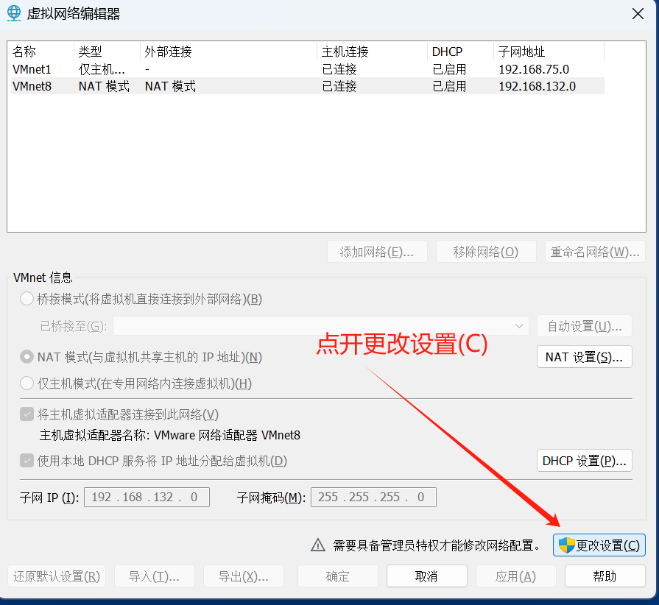
Task: Click the 子网 IP input field
Action: click(x=147, y=498)
